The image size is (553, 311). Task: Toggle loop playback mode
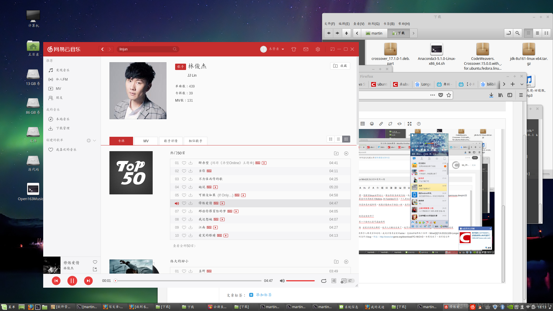pyautogui.click(x=324, y=281)
